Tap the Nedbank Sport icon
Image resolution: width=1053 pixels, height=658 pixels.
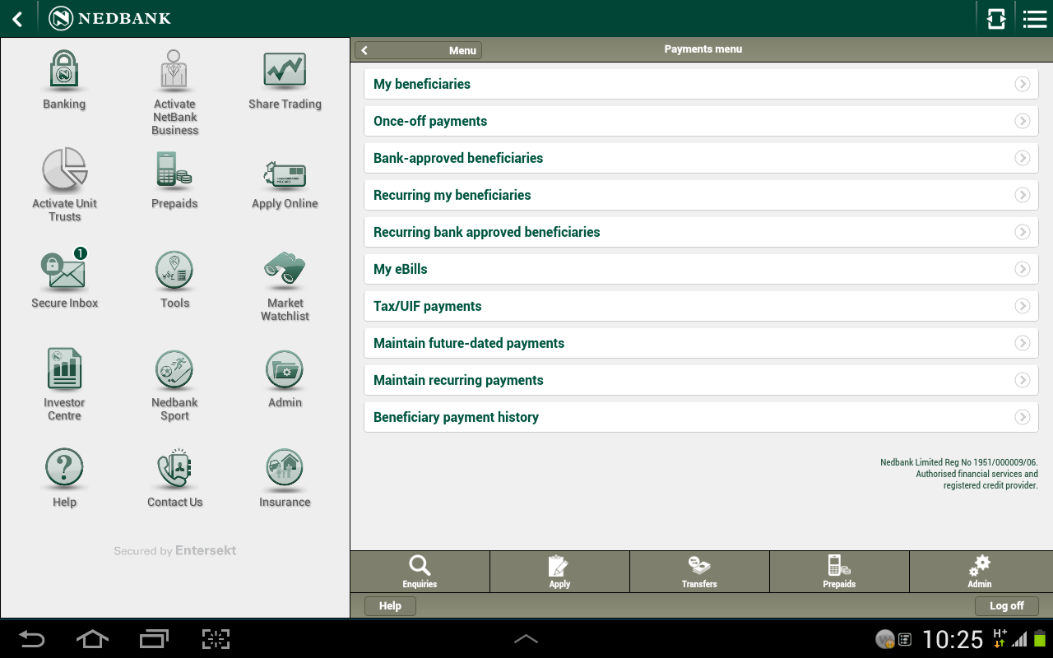174,369
